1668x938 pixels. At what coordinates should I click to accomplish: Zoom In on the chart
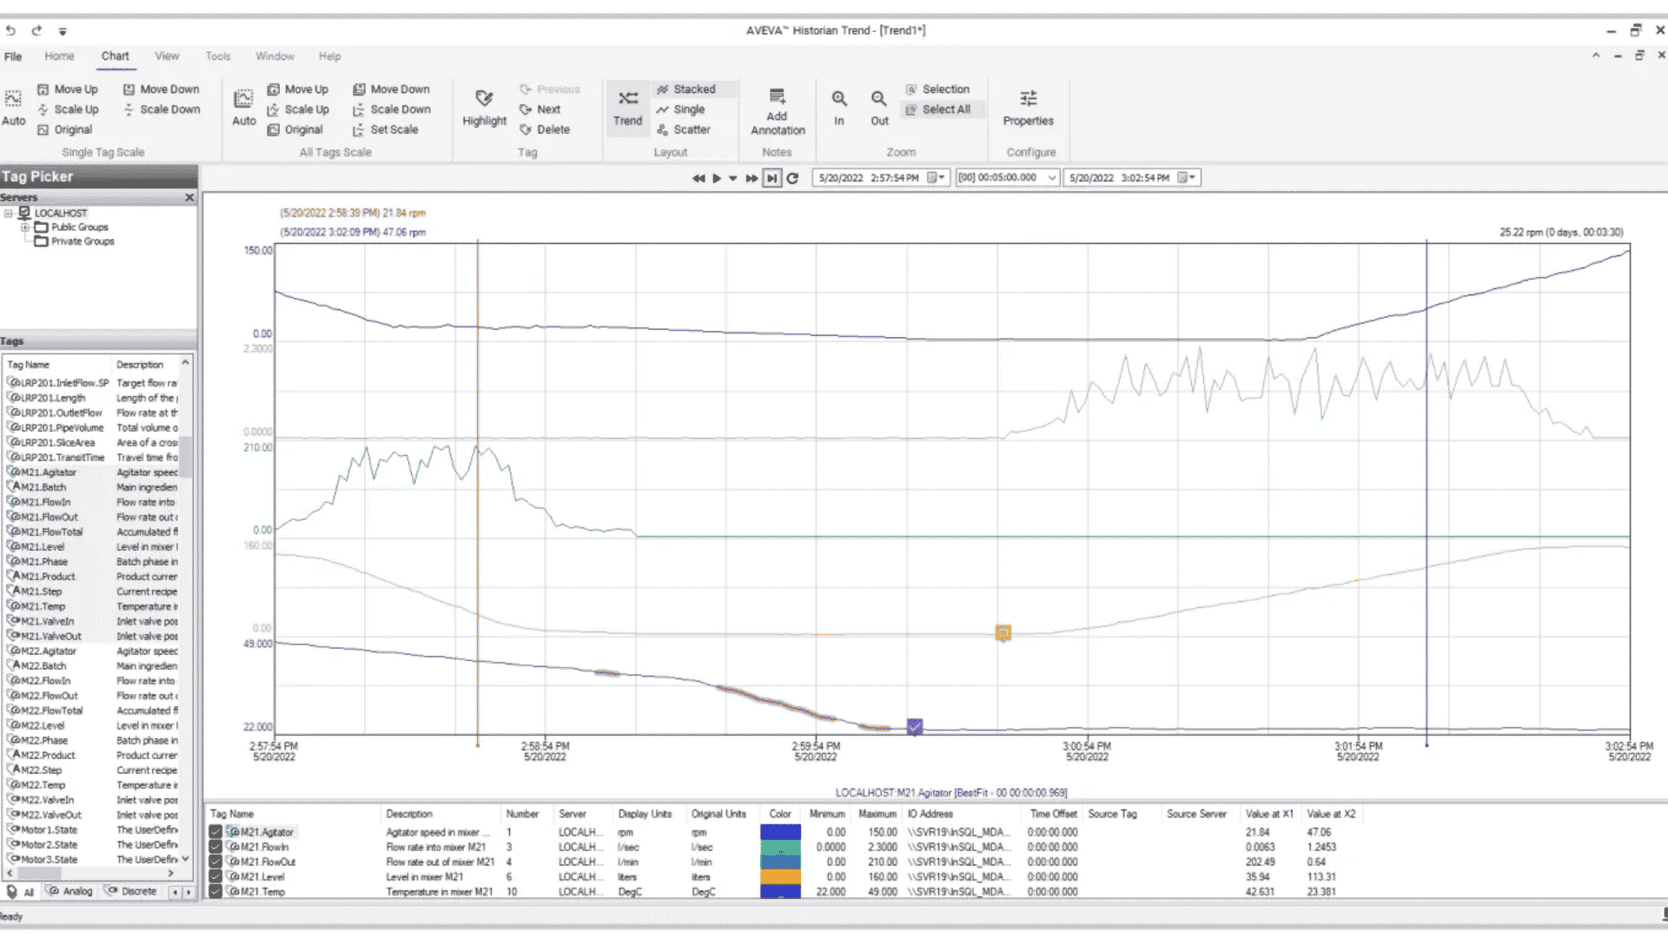coord(839,99)
